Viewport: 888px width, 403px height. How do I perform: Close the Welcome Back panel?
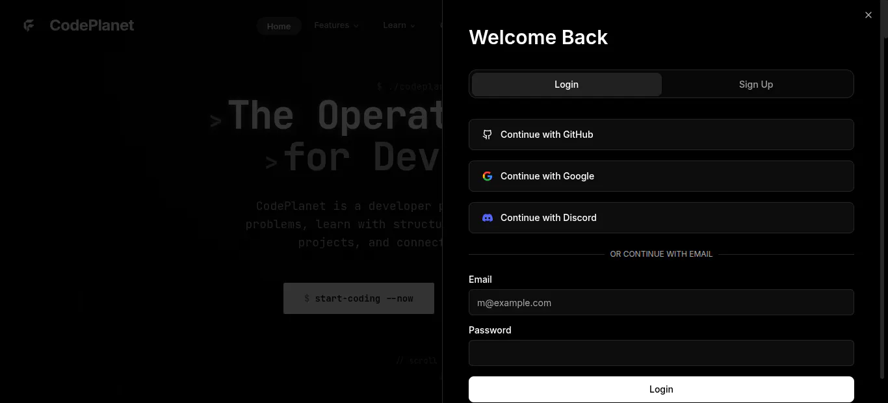point(868,15)
